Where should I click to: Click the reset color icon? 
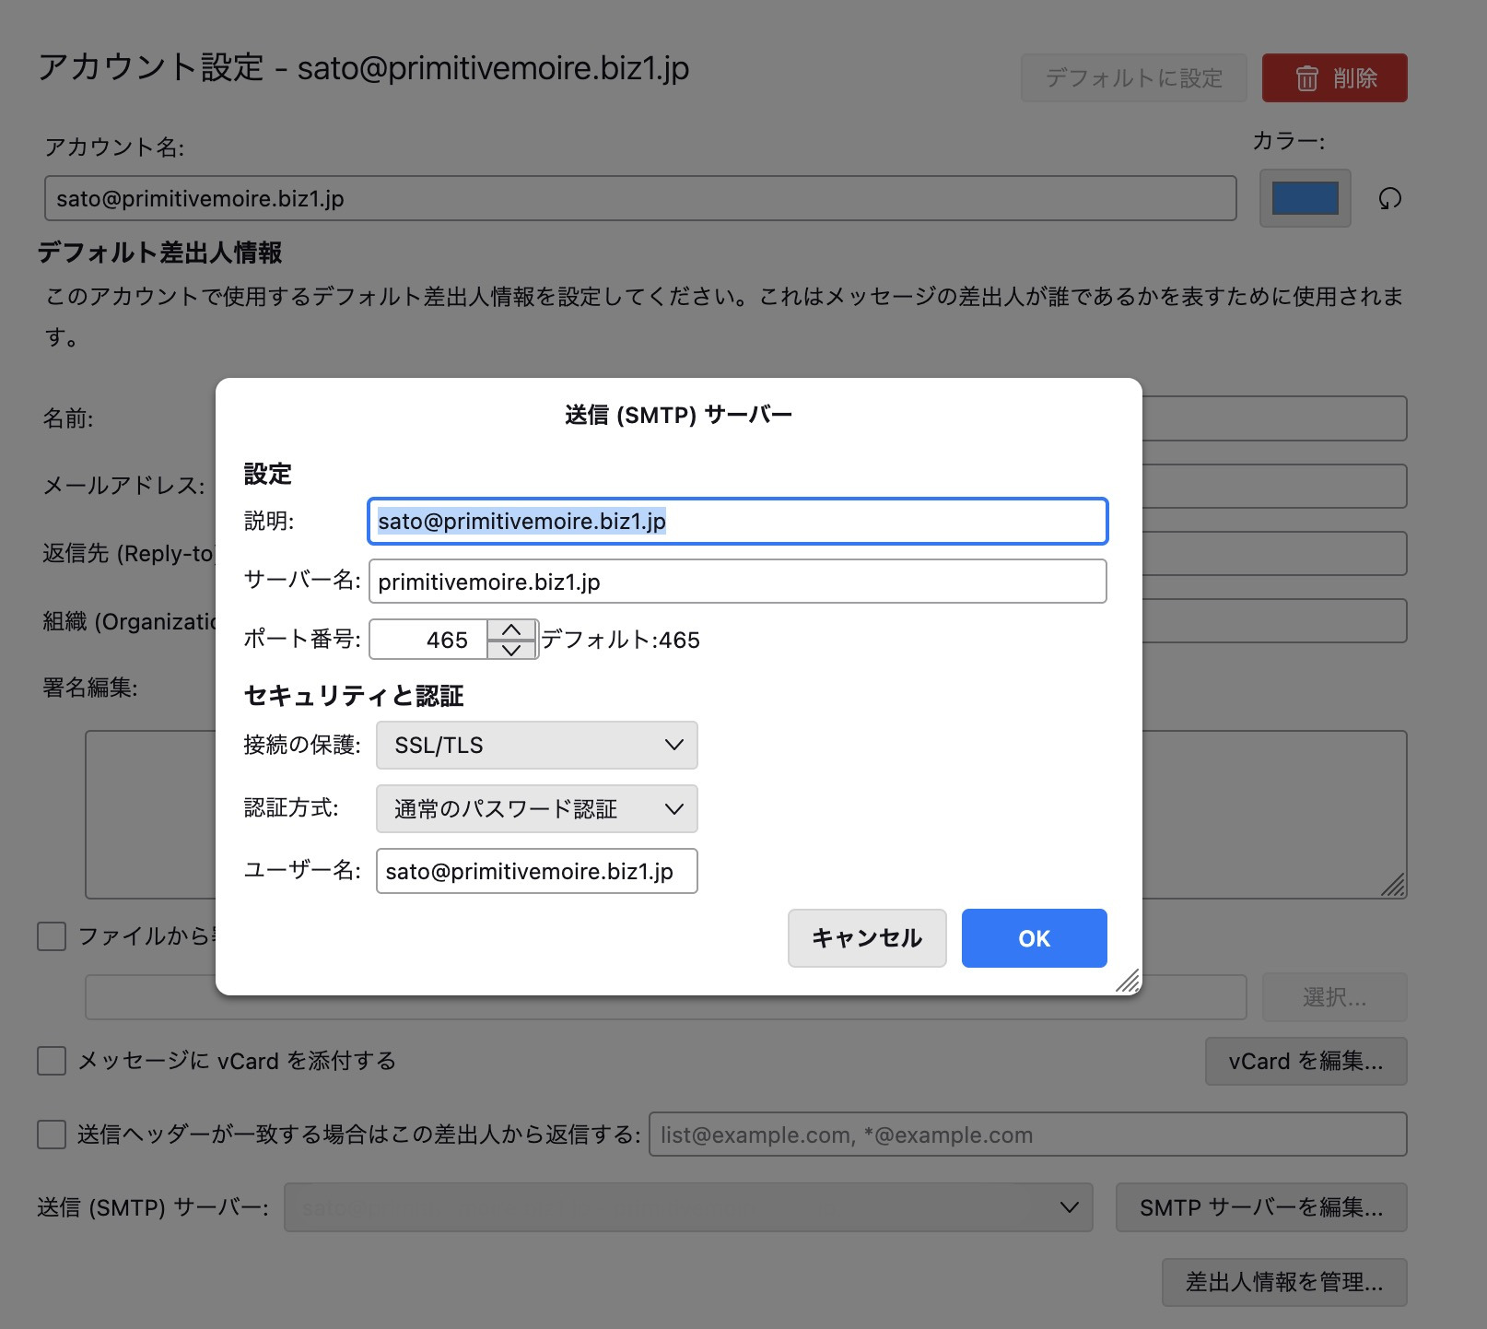(x=1389, y=198)
